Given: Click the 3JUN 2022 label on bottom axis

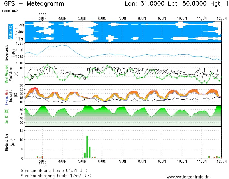Looking at the screenshot, I should point(42,163).
